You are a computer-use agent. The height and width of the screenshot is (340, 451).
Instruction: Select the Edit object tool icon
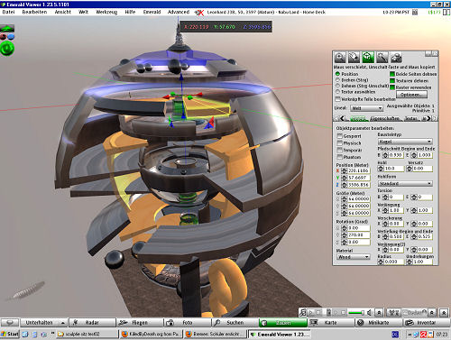[x=368, y=57]
